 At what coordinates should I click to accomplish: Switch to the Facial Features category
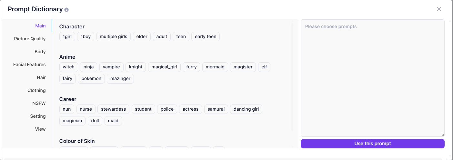pyautogui.click(x=29, y=65)
